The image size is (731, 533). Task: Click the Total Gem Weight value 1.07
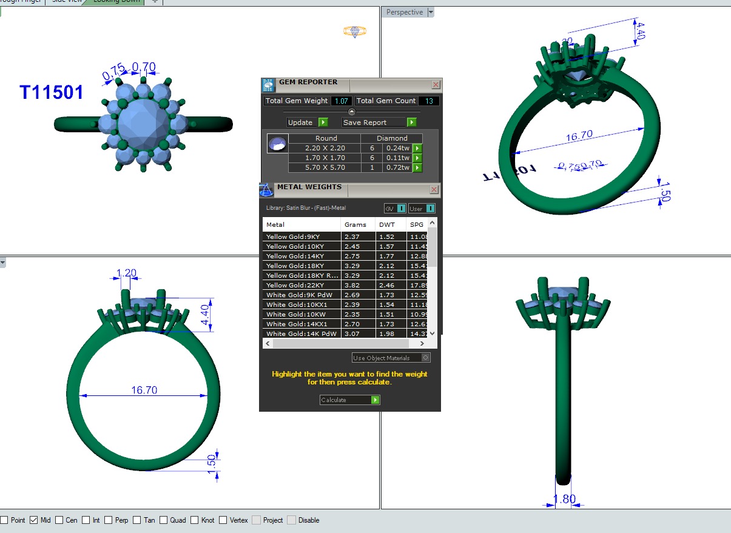[342, 101]
